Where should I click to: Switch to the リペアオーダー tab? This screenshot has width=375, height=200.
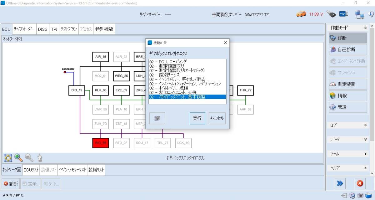tap(24, 29)
